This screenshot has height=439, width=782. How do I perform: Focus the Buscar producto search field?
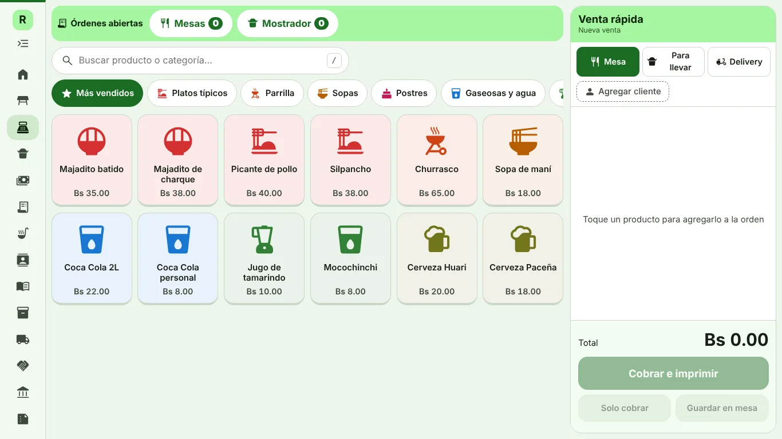[200, 61]
